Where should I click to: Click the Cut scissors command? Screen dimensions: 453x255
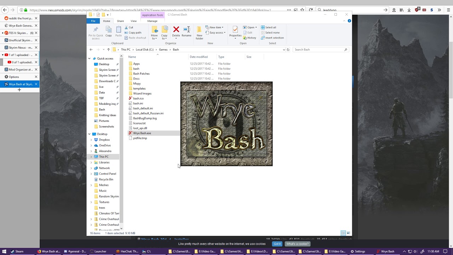click(x=129, y=27)
